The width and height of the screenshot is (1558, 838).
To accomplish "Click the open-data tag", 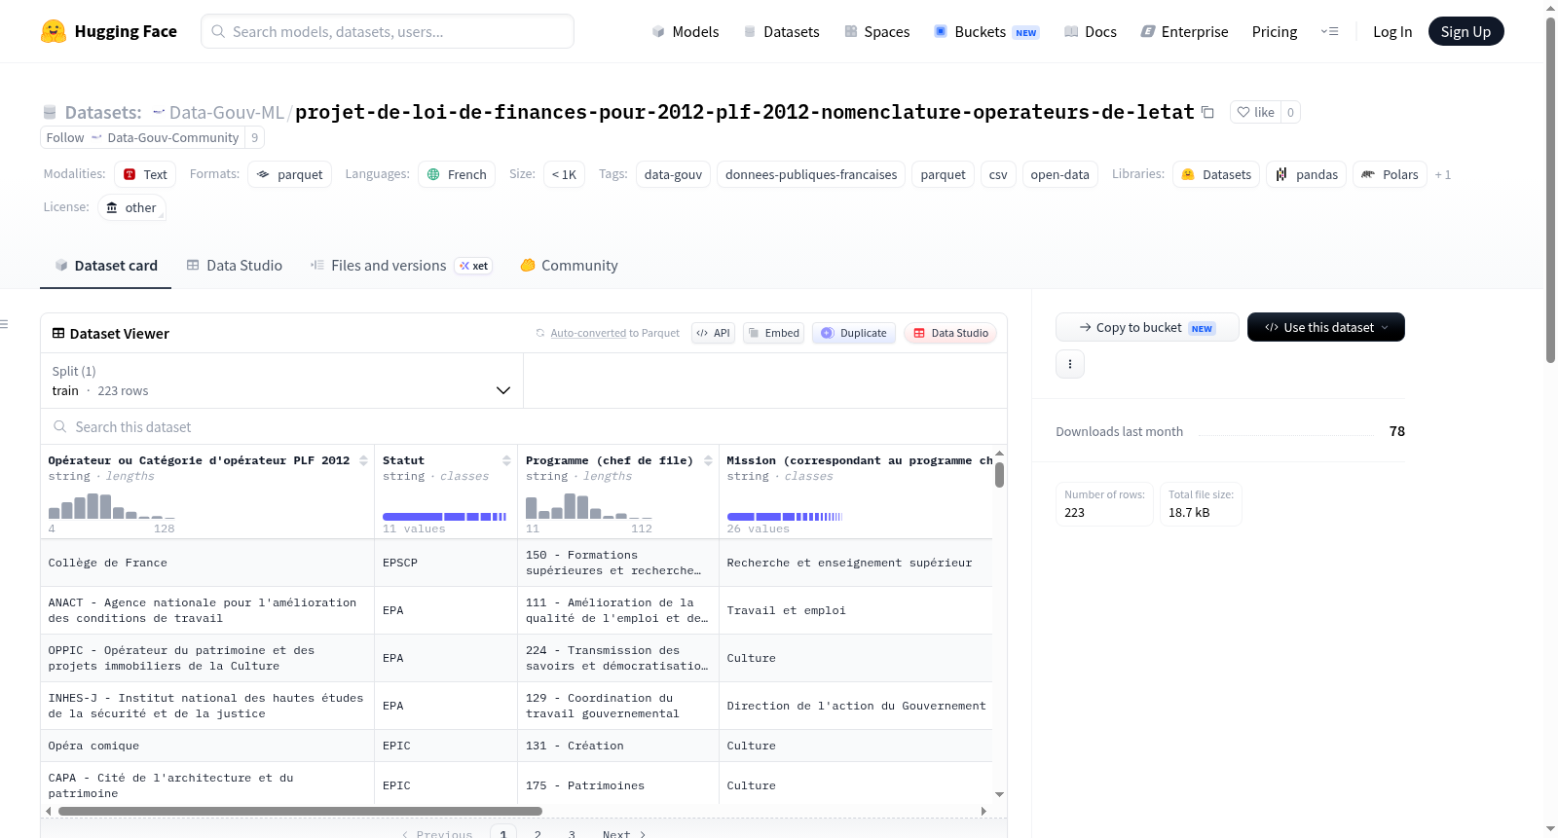I will coord(1059,174).
